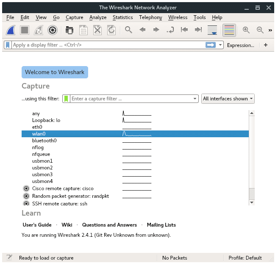Open capture options gear icon

coord(53,30)
